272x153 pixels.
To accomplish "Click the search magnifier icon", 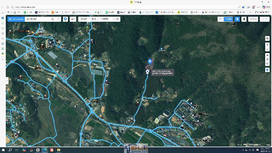I will point(53,19).
